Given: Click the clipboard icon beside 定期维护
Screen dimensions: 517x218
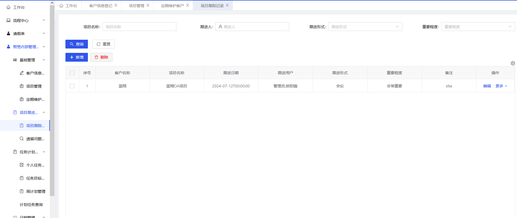Looking at the screenshot, I should [x=22, y=99].
